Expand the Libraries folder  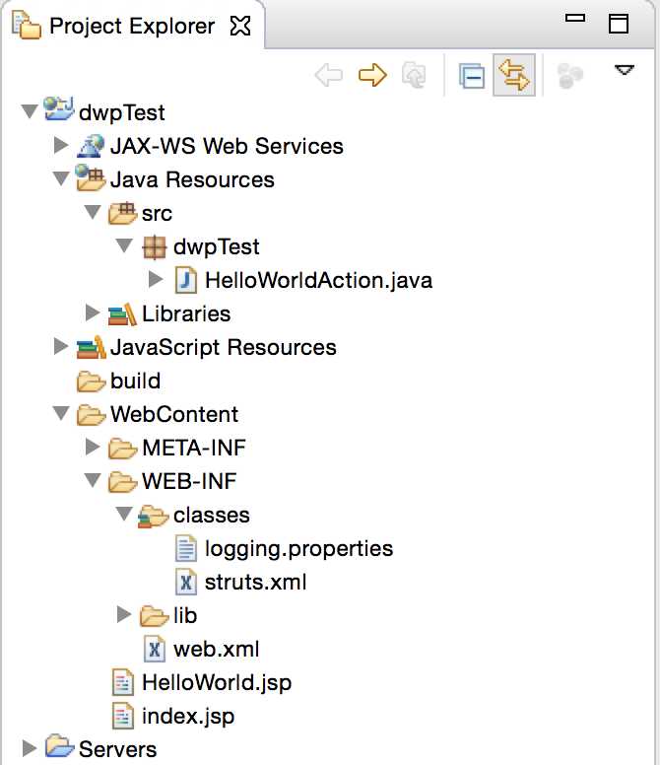tap(93, 313)
